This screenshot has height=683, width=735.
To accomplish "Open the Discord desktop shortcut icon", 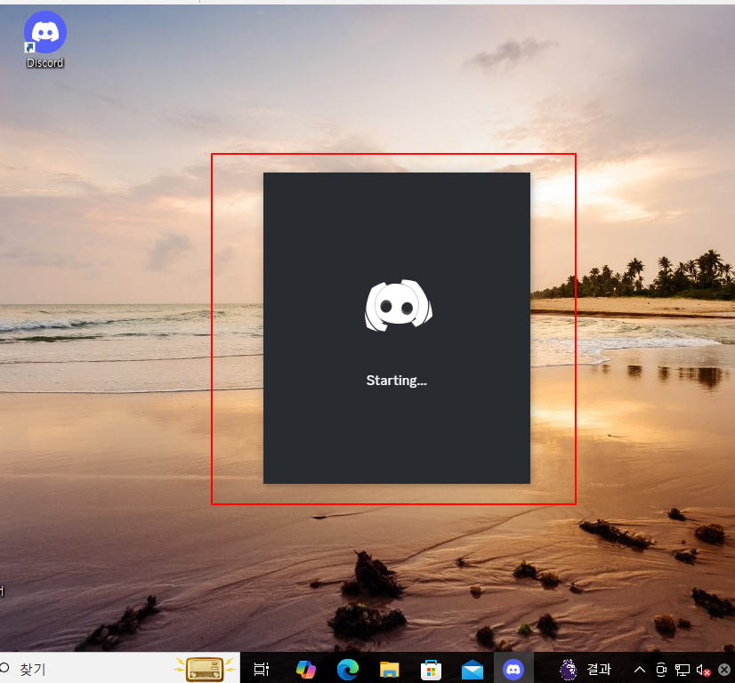I will tap(45, 40).
